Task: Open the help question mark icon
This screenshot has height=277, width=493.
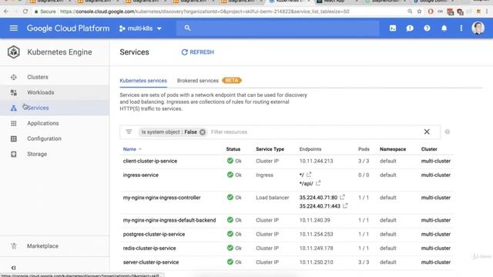Action: [427, 28]
